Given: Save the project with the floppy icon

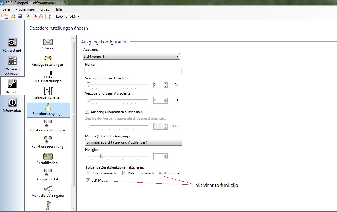Looking at the screenshot, I should pyautogui.click(x=20, y=16).
